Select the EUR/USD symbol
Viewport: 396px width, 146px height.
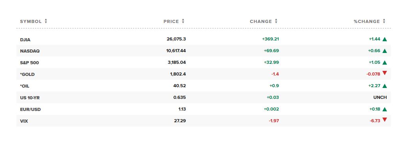[30, 109]
